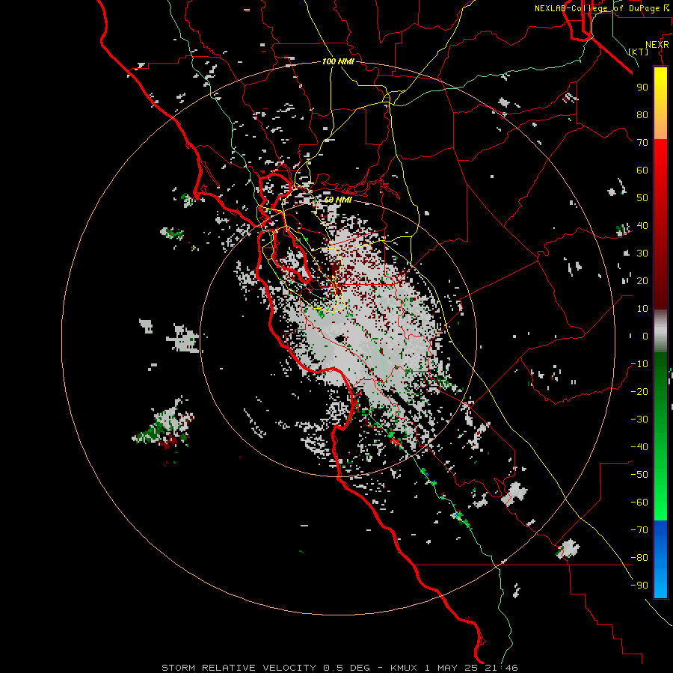Click the -60 scale value
The height and width of the screenshot is (673, 673).
639,503
